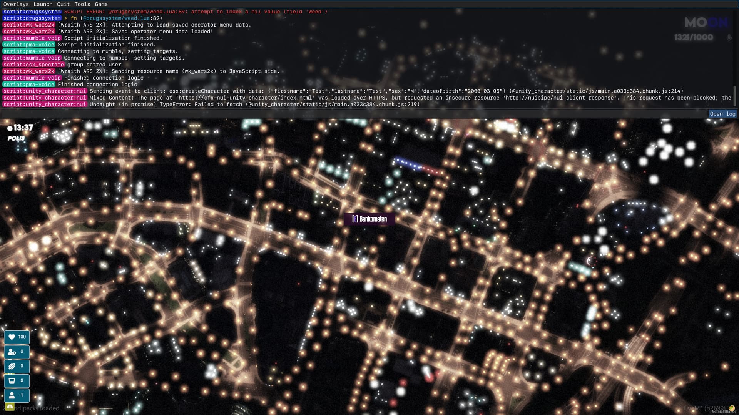Click the script:drugssystem tag in console

click(32, 18)
